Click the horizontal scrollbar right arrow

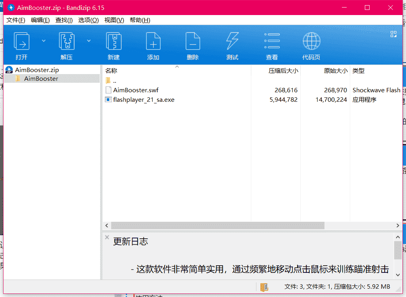(x=398, y=226)
